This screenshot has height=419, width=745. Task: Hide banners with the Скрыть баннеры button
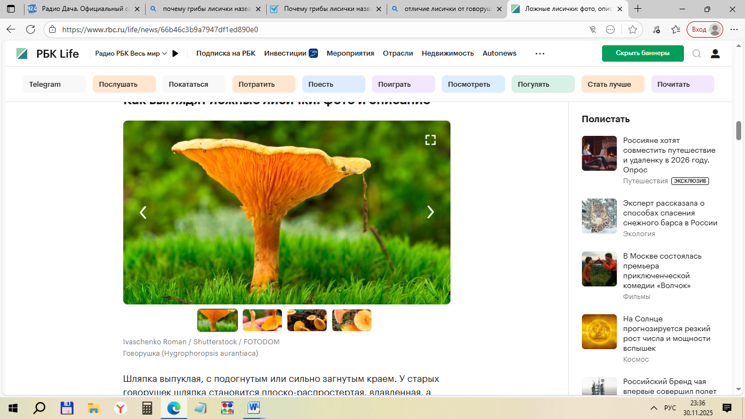pos(642,53)
